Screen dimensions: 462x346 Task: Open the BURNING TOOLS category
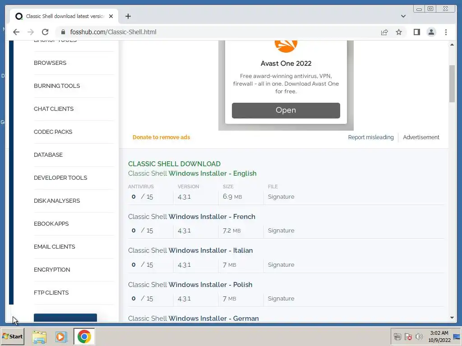[57, 86]
